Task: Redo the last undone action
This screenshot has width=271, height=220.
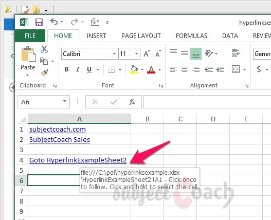Action: [x=75, y=22]
